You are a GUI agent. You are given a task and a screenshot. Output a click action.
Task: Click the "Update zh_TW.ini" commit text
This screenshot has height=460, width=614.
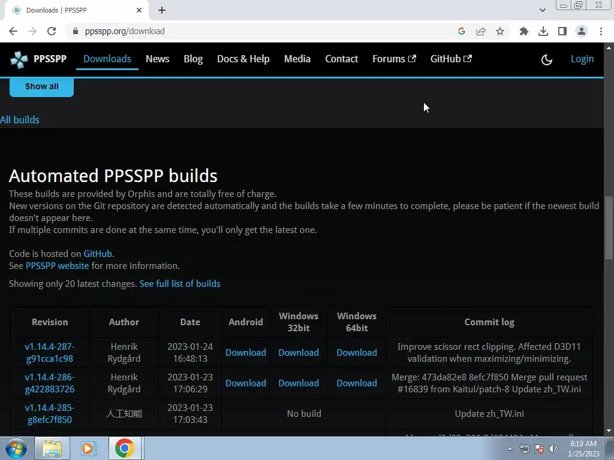[489, 414]
